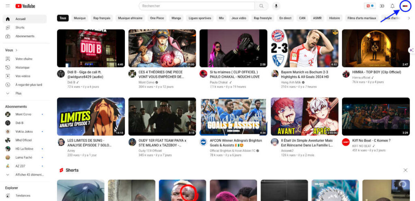Open HIMRA TOP BOY video title
This screenshot has width=415, height=201.
376,72
